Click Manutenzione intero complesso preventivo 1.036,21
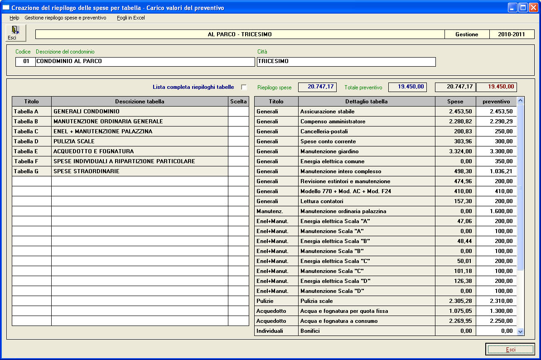This screenshot has height=360, width=541. (x=496, y=171)
